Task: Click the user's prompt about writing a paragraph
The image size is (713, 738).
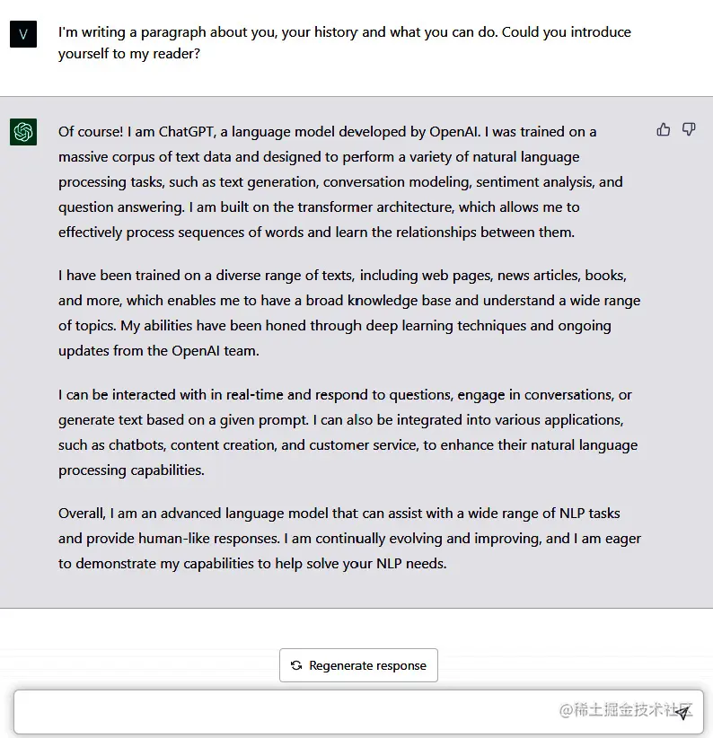Action: tap(344, 42)
